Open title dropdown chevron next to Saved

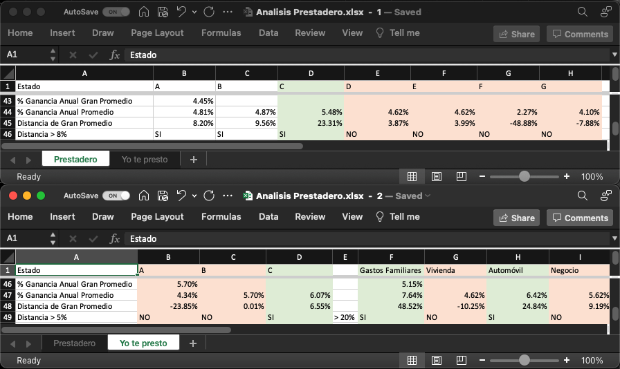click(x=428, y=196)
